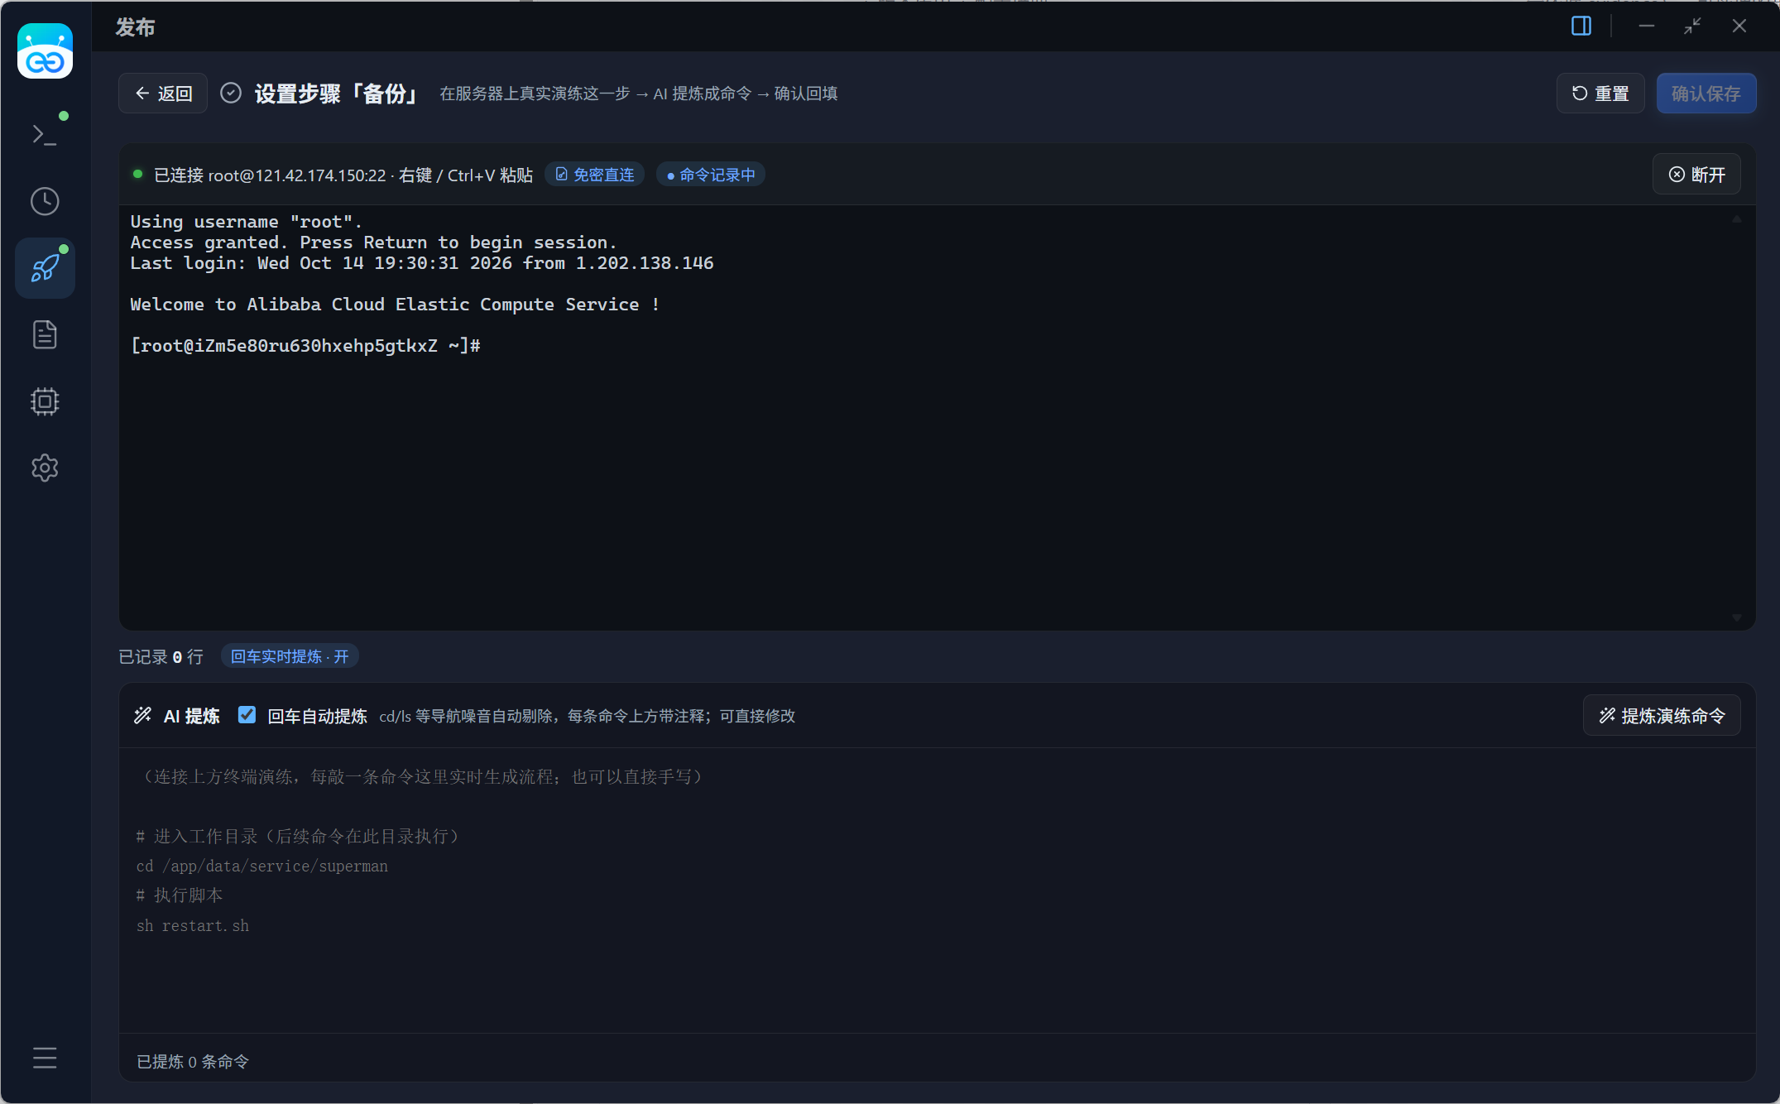Image resolution: width=1780 pixels, height=1104 pixels.
Task: Toggle the split panel layout icon
Action: (1581, 26)
